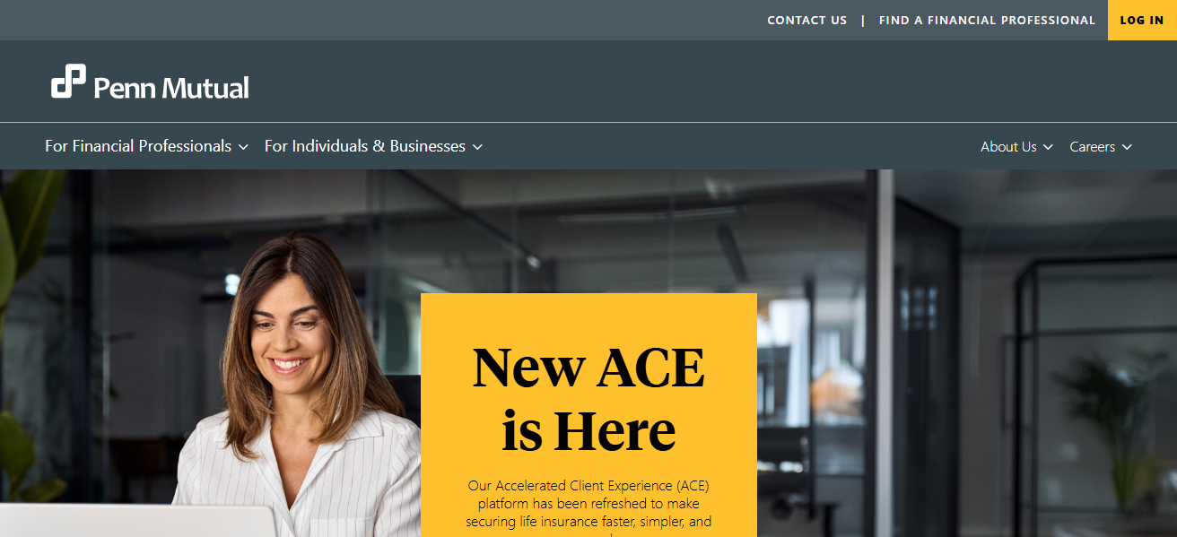The height and width of the screenshot is (537, 1177).
Task: Expand the chevron next to Careers
Action: click(1127, 147)
